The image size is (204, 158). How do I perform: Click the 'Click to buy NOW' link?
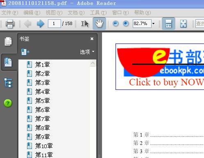click(166, 82)
